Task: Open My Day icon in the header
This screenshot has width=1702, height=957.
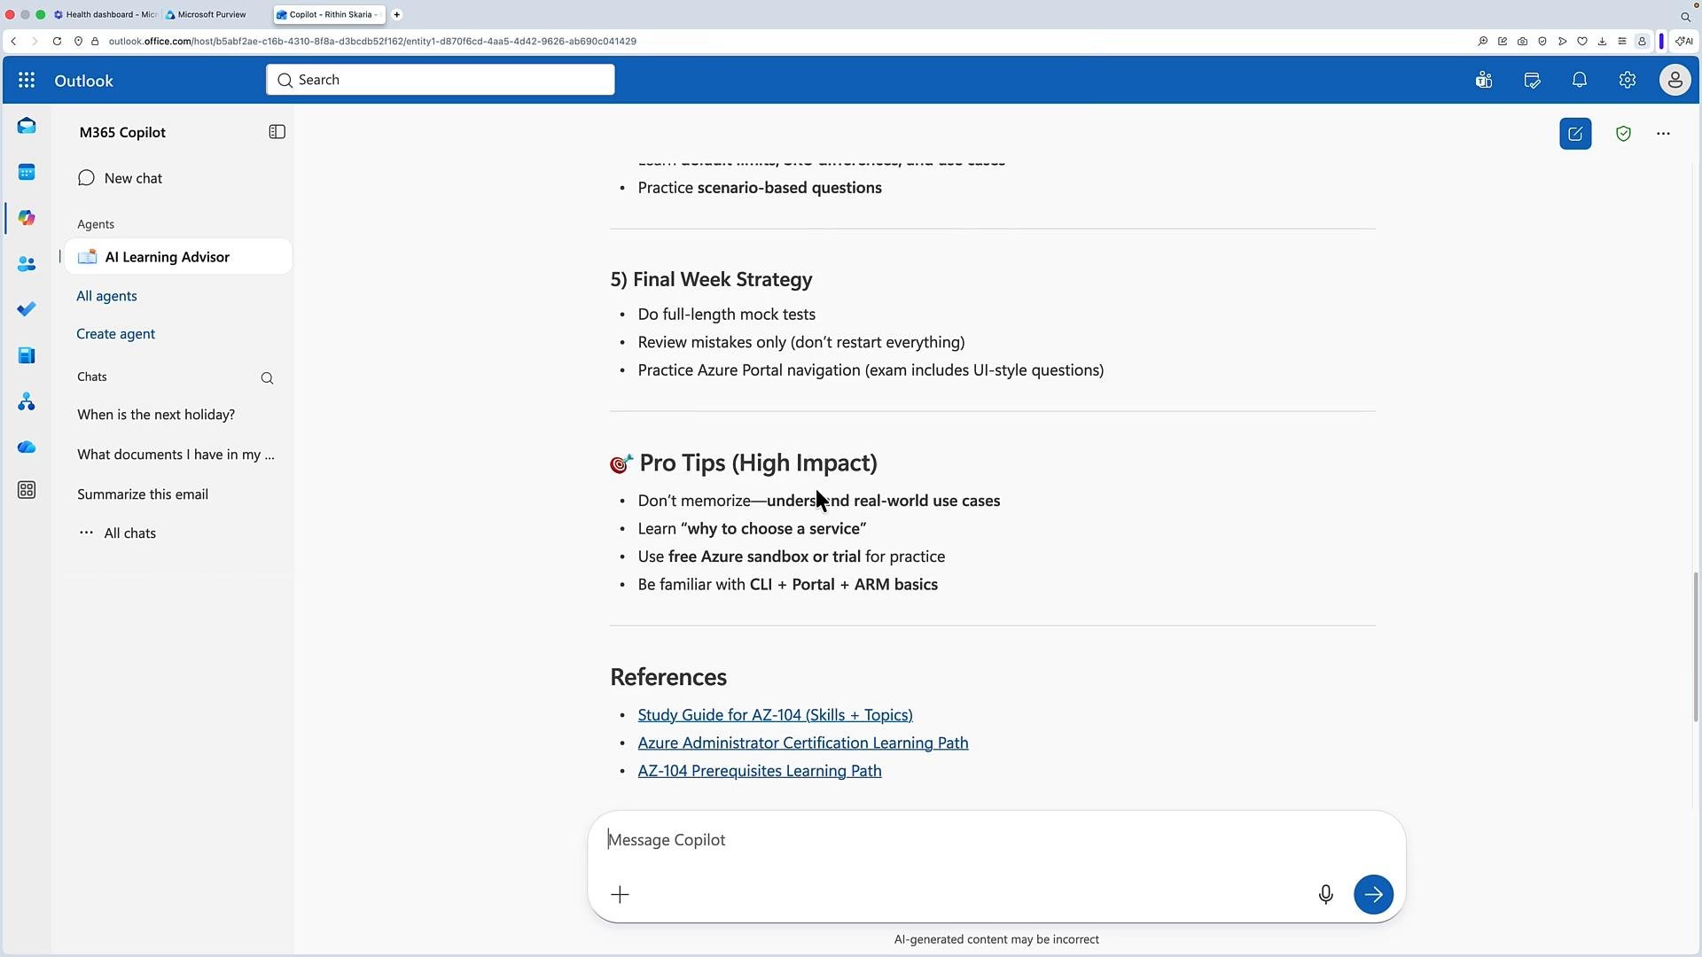Action: 1532,81
